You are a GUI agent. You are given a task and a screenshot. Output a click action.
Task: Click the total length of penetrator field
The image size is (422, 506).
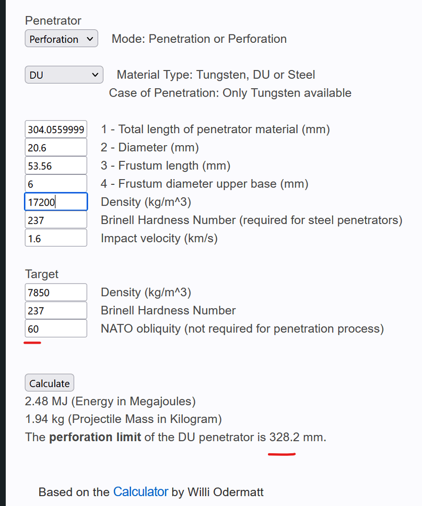pyautogui.click(x=56, y=130)
